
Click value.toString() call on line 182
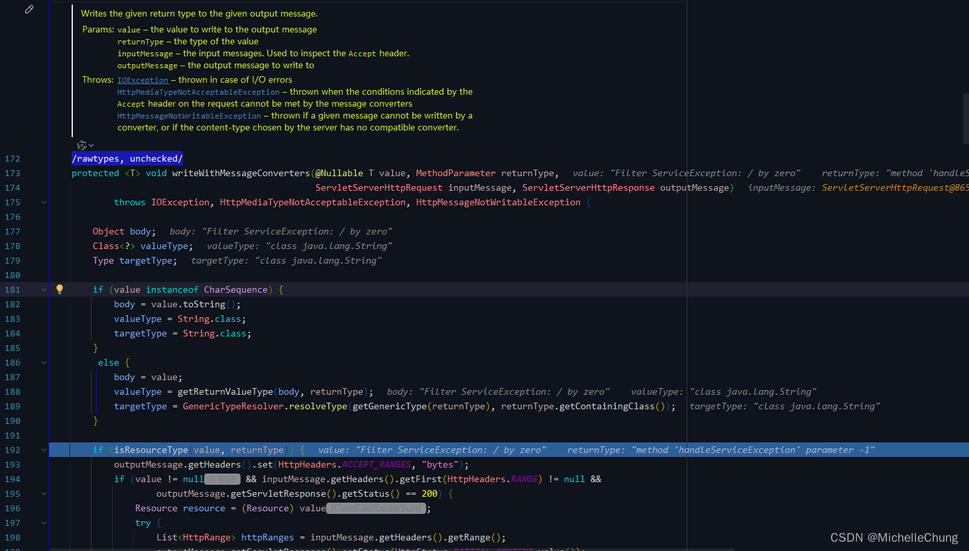(x=194, y=304)
